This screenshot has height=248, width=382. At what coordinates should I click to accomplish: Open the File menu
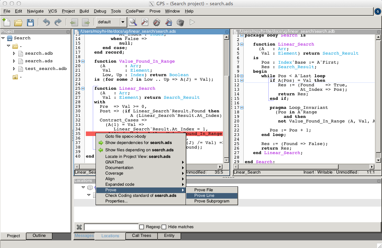tap(7, 11)
